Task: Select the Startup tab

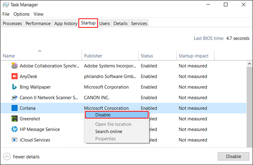Action: coord(88,23)
